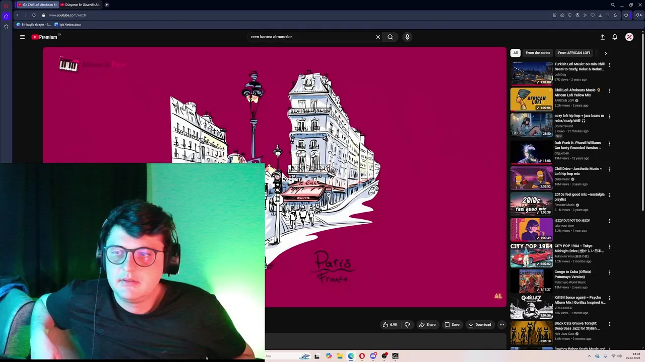Open Opera tab search magnifier
Screen dimensions: 645x362
[x=613, y=5]
